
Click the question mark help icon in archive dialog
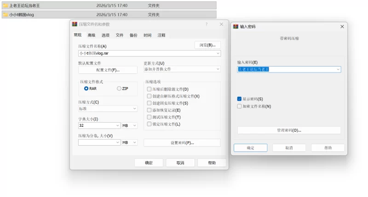pos(207,24)
